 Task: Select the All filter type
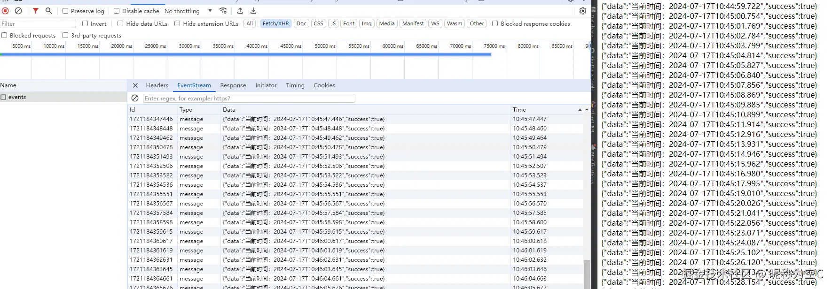250,23
